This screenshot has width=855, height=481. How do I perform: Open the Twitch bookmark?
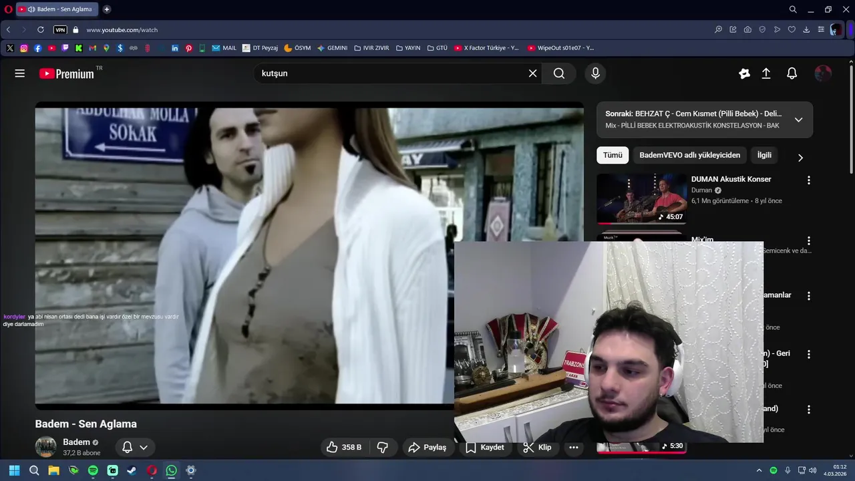(x=65, y=48)
